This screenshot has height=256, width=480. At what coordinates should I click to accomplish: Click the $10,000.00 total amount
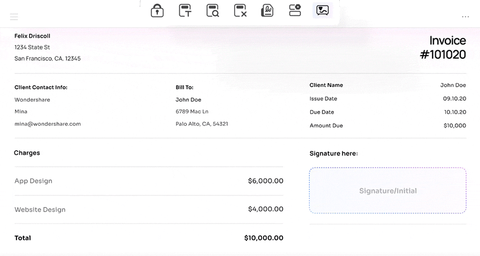coord(263,238)
